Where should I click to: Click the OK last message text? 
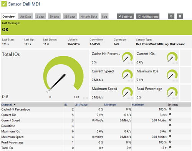pyautogui.click(x=5, y=30)
